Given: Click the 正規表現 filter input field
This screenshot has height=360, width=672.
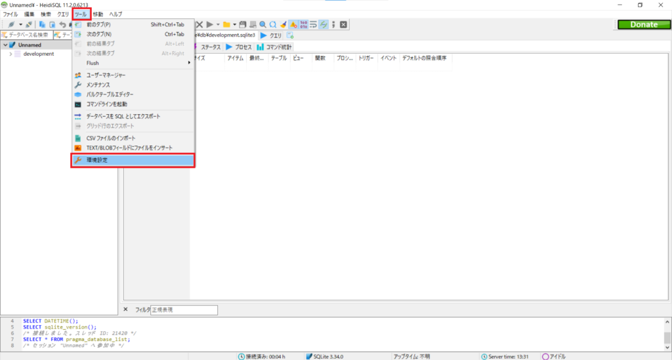Looking at the screenshot, I should [x=184, y=310].
